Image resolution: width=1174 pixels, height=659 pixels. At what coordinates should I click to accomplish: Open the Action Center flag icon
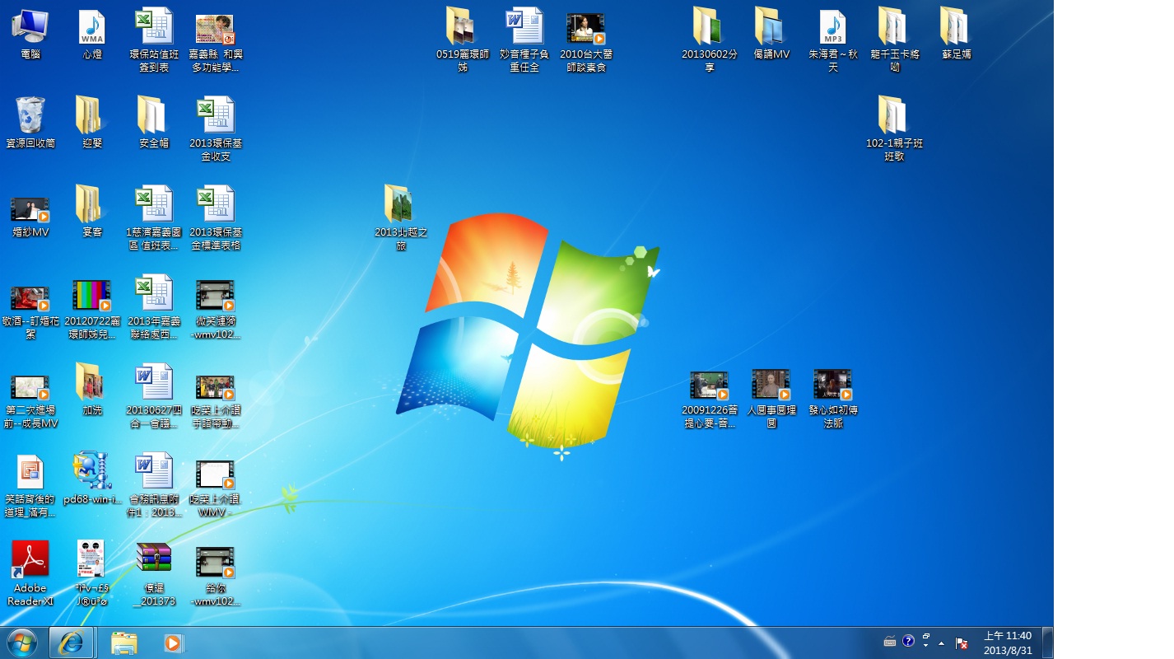point(960,643)
